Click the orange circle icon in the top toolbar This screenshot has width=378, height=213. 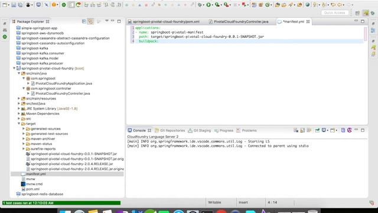[x=54, y=5]
